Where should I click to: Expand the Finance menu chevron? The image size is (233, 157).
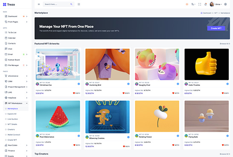click(x=27, y=151)
